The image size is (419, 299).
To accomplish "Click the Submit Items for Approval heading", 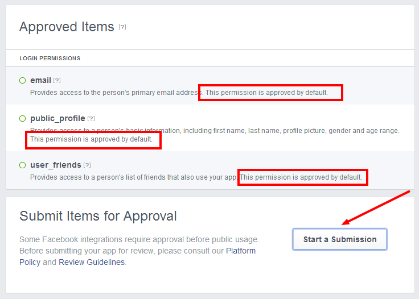I will (x=98, y=216).
